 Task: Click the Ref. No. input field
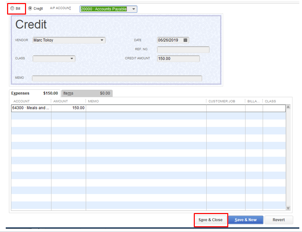pos(183,49)
